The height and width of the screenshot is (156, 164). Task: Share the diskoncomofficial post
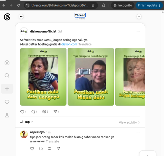[55, 112]
